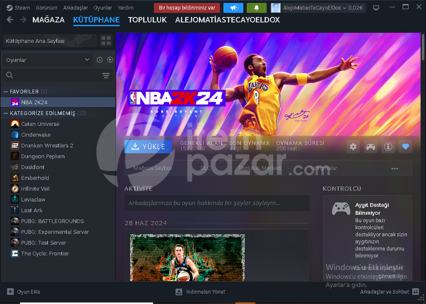Click the activity status text box
This screenshot has height=304, width=426.
(217, 203)
